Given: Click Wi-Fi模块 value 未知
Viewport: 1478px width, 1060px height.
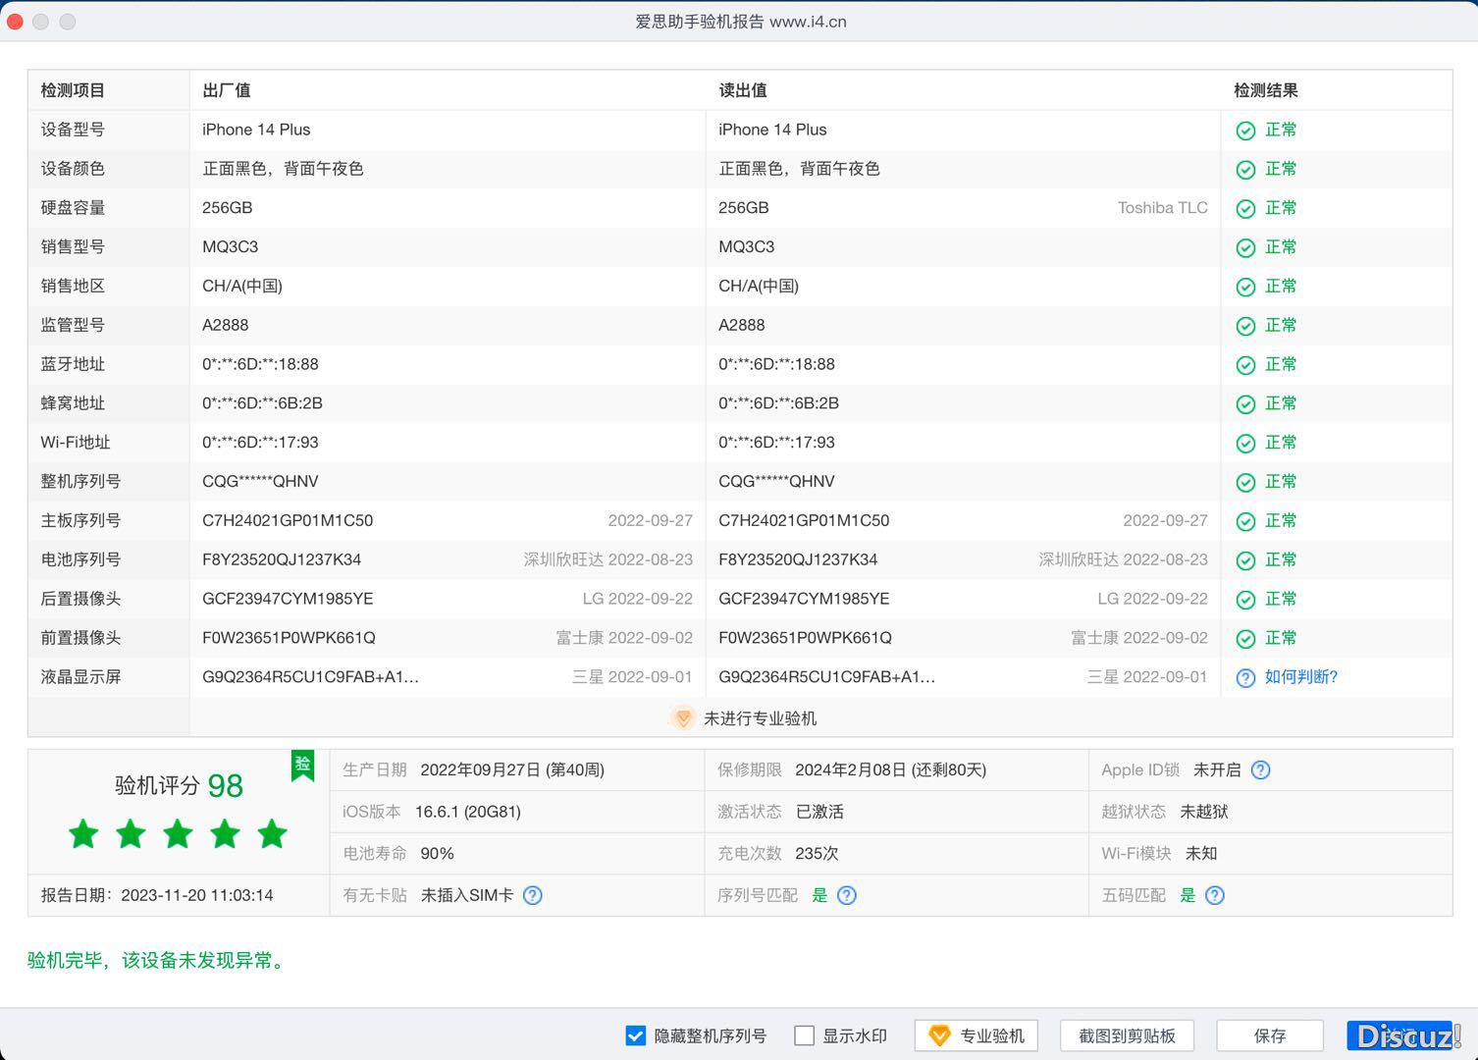Looking at the screenshot, I should 1201,854.
